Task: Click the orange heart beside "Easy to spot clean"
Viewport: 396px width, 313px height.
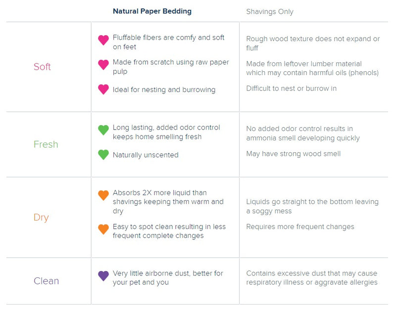Action: [103, 229]
